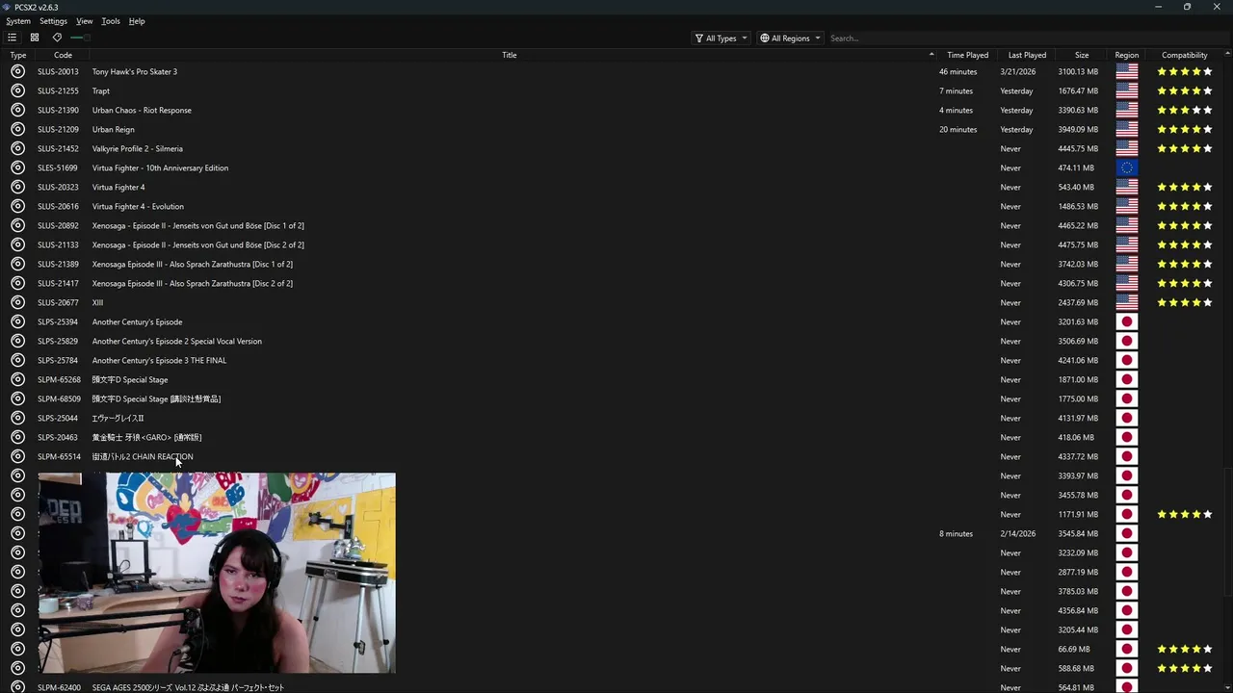Open the Tools menu
1233x693 pixels.
click(111, 21)
